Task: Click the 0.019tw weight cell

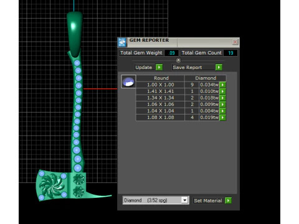Action: point(209,118)
